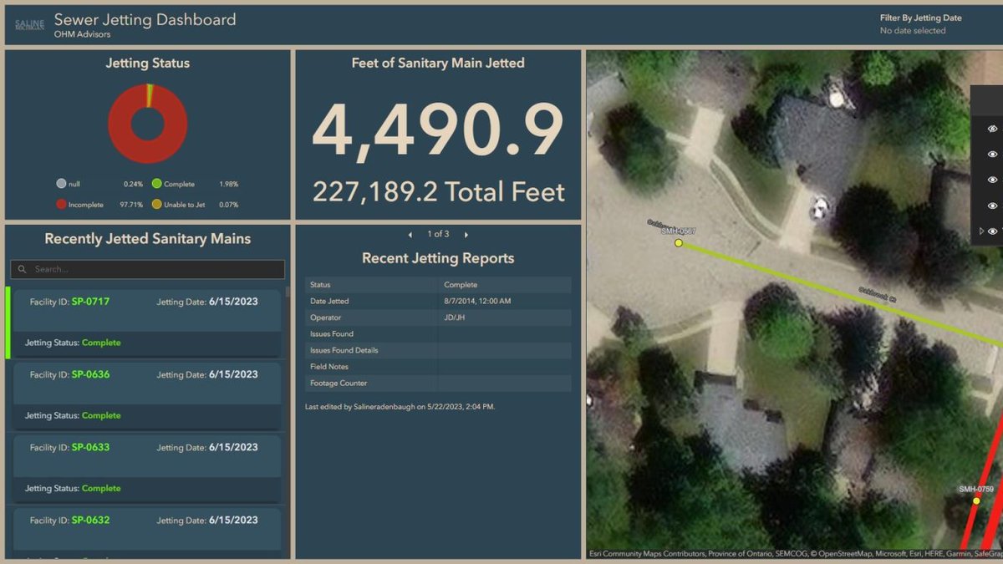Screen dimensions: 1003x564
Task: Click the Recent Jetting Reports heading
Action: pos(438,258)
